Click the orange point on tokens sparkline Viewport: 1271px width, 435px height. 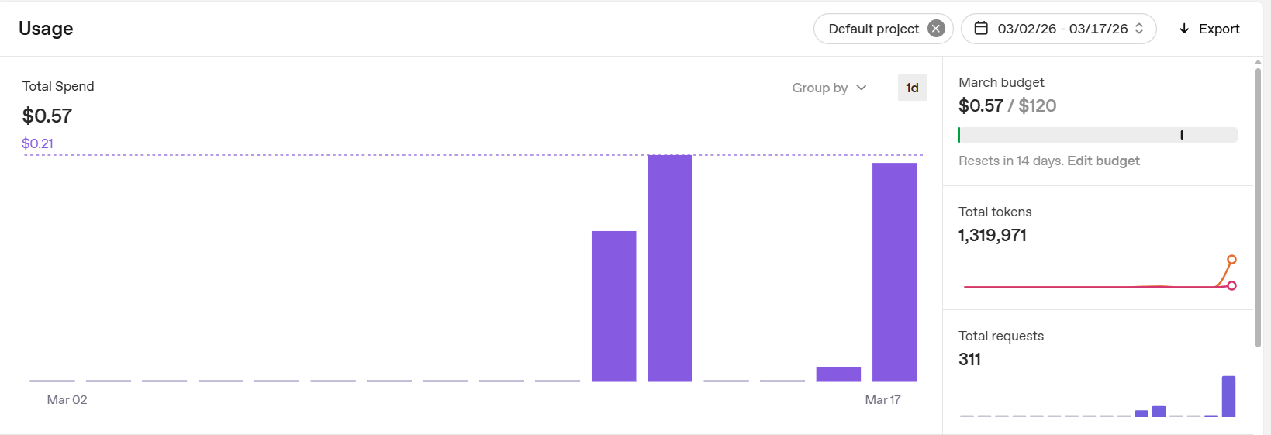click(x=1231, y=260)
